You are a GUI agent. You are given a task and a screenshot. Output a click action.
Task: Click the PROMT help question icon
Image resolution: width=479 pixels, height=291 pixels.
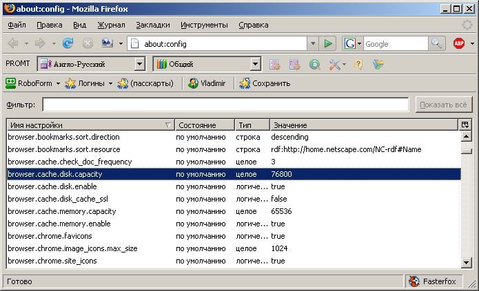pyautogui.click(x=358, y=65)
